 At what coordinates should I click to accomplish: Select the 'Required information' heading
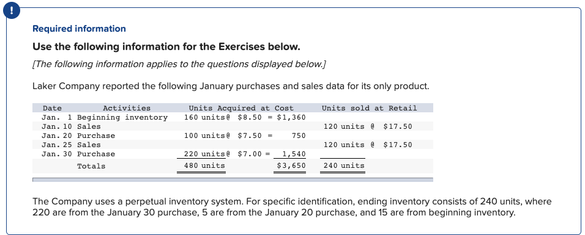point(79,29)
